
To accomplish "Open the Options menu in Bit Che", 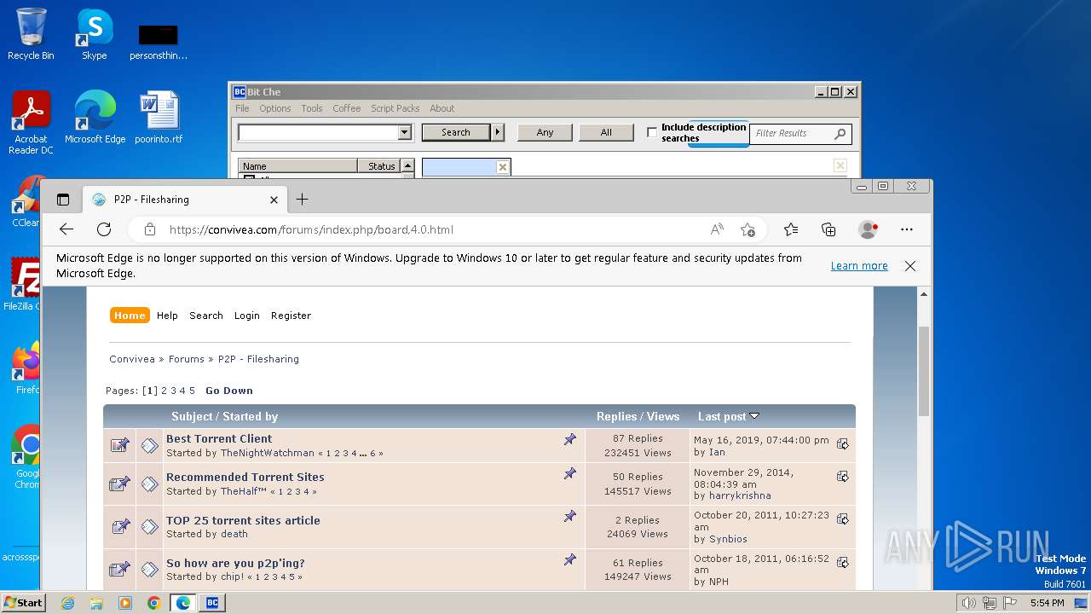I will tap(275, 108).
